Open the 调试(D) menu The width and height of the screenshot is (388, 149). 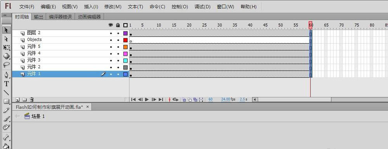[203, 7]
